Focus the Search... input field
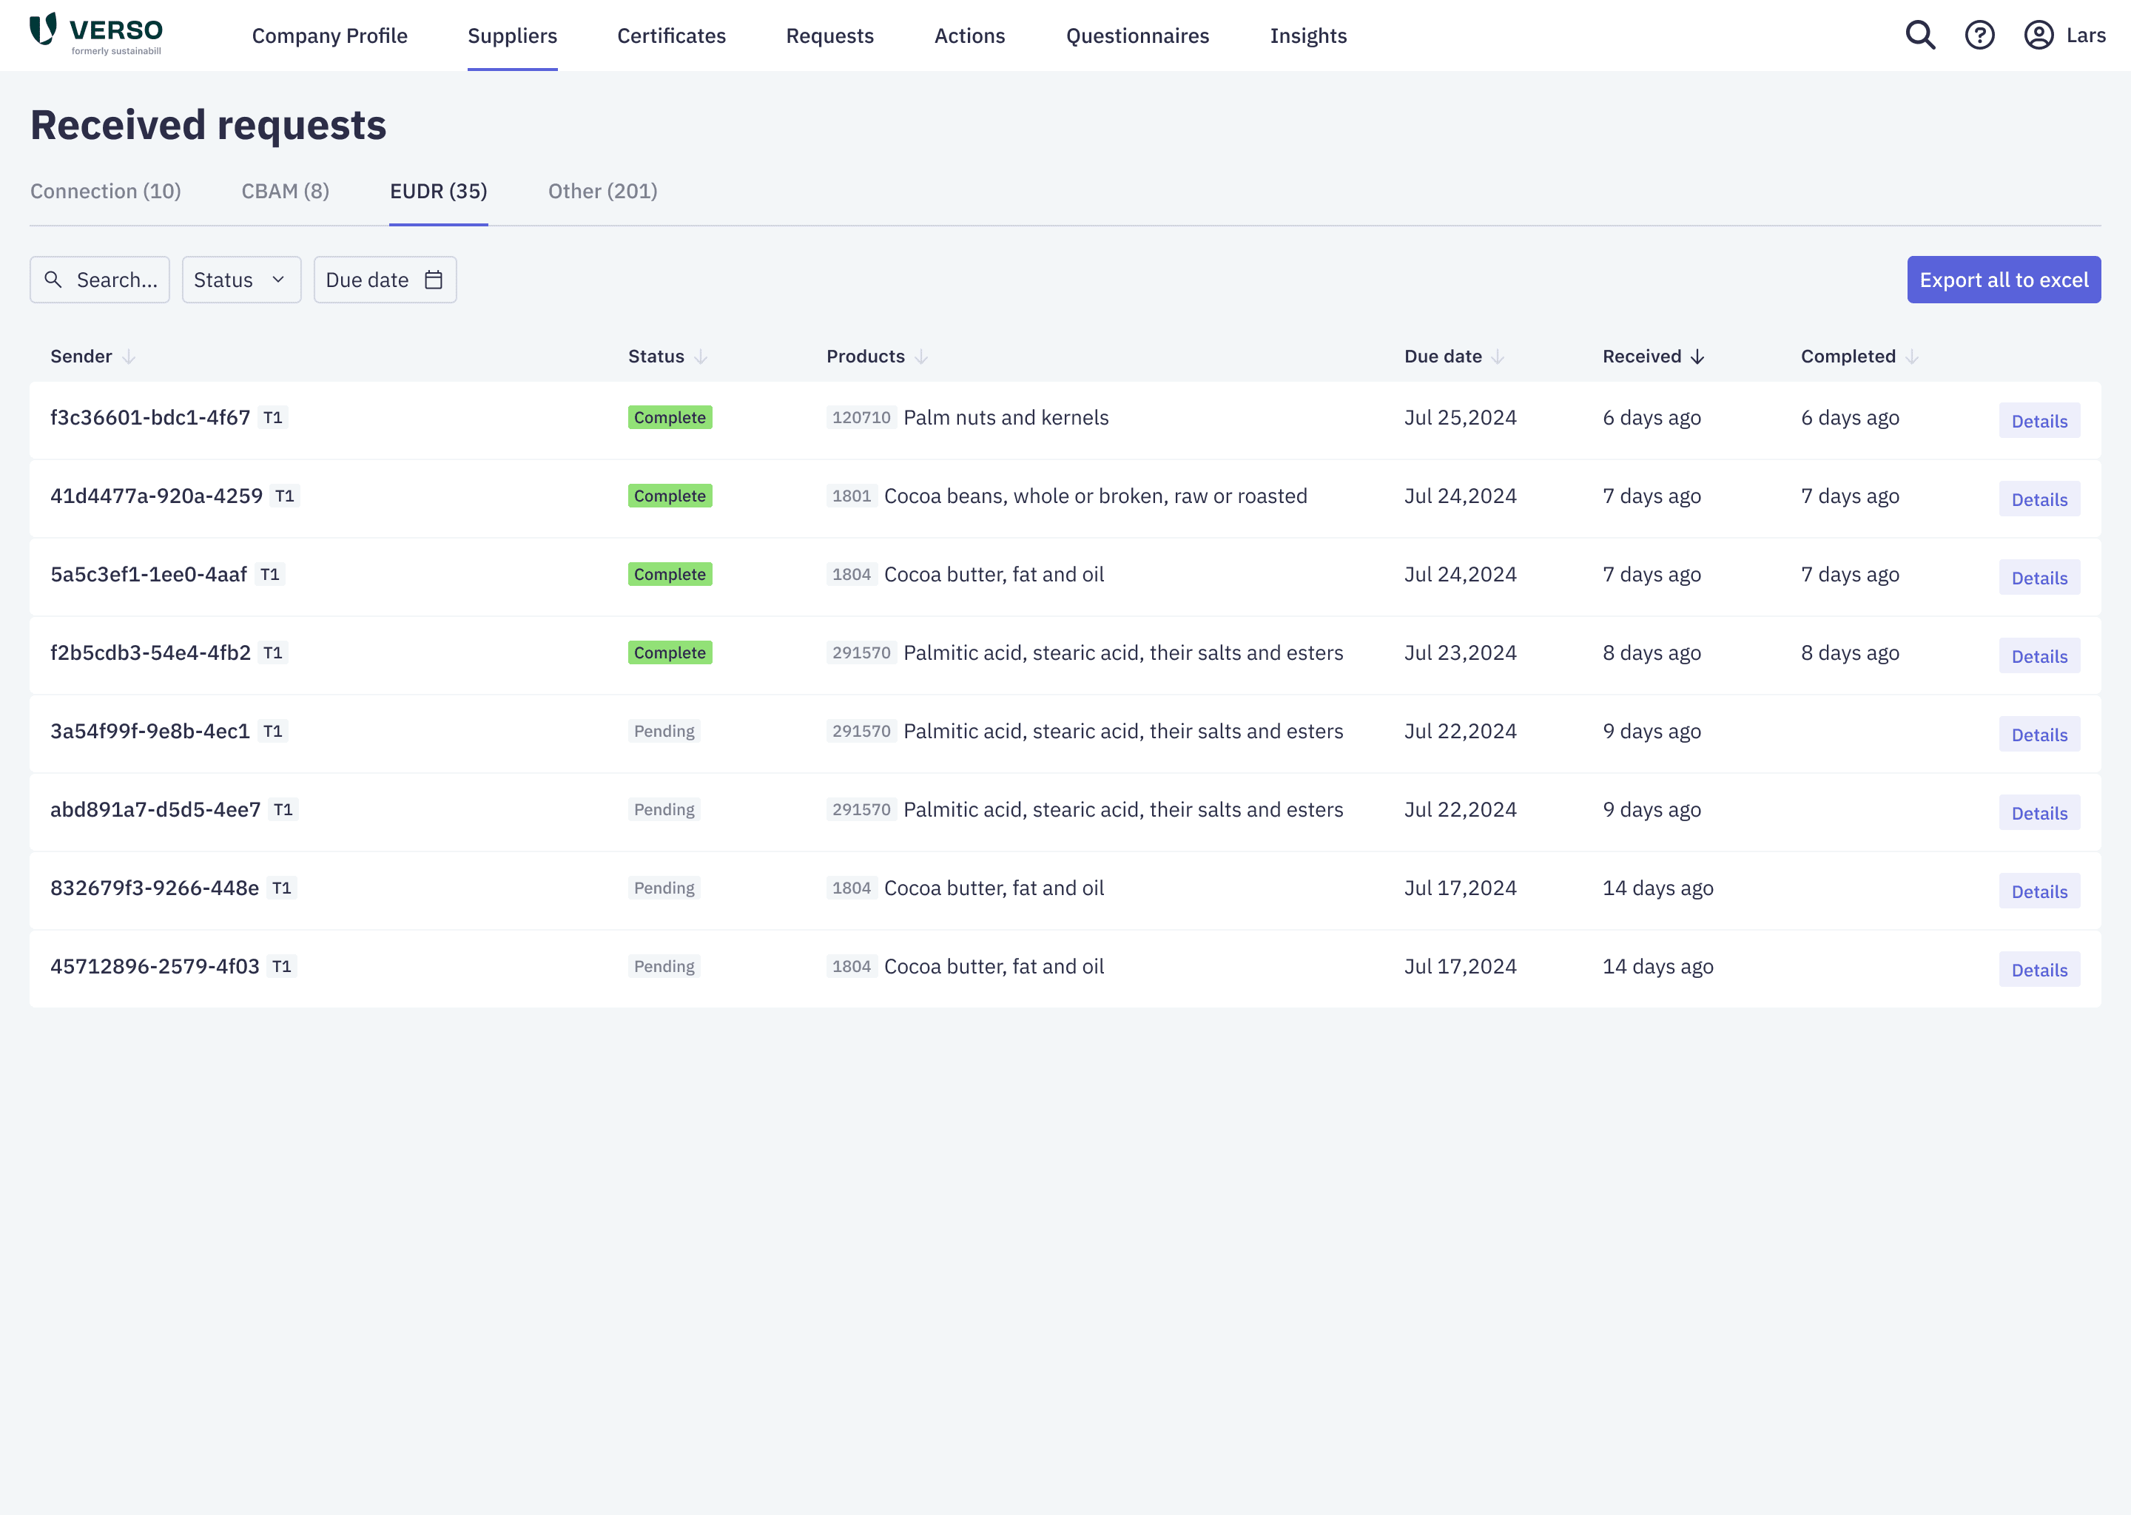This screenshot has width=2131, height=1515. (x=100, y=280)
